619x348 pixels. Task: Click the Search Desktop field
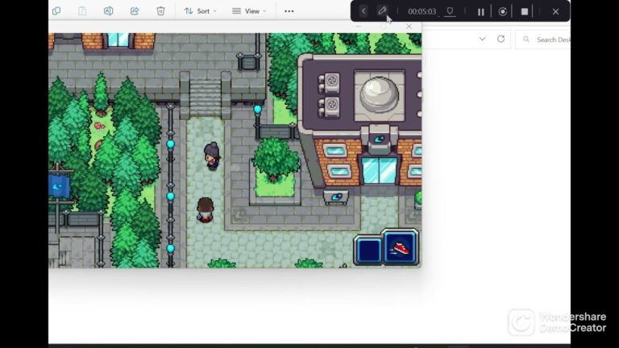[543, 39]
